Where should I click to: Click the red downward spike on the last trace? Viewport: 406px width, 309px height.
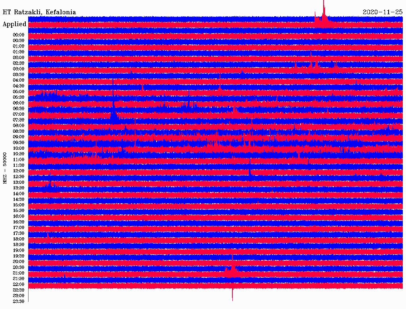click(232, 295)
